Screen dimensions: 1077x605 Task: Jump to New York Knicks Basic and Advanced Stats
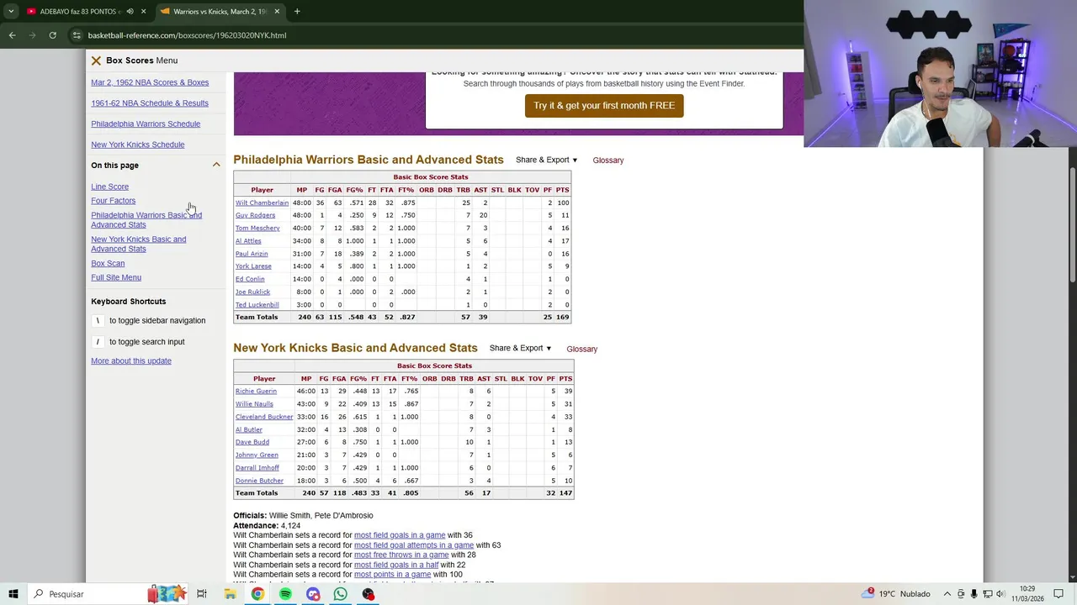[138, 244]
